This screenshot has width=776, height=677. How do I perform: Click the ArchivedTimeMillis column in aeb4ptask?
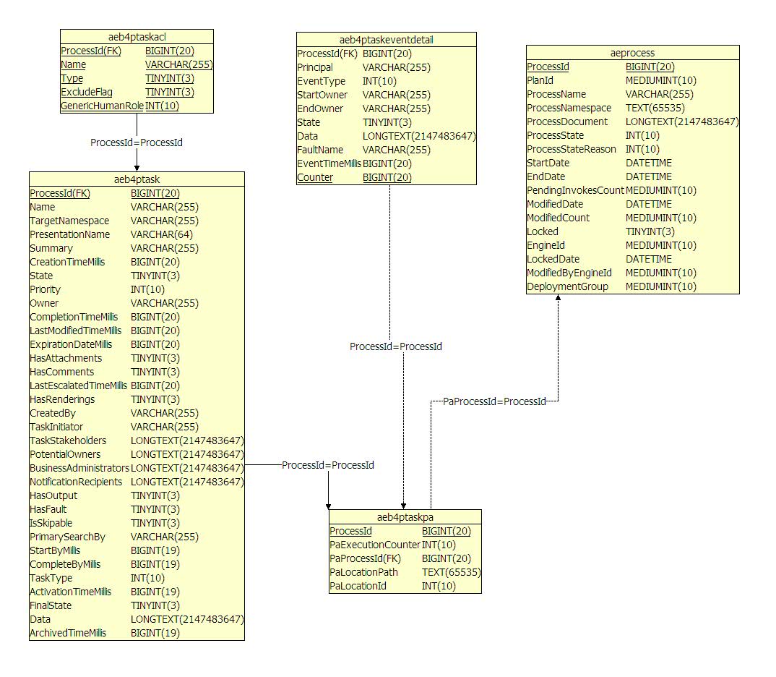68,633
